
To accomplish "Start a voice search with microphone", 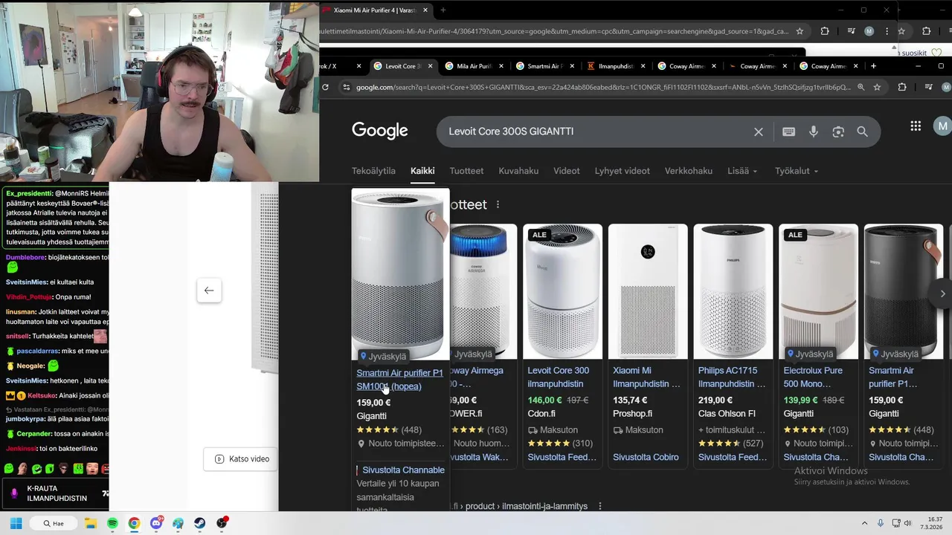I will (x=814, y=132).
